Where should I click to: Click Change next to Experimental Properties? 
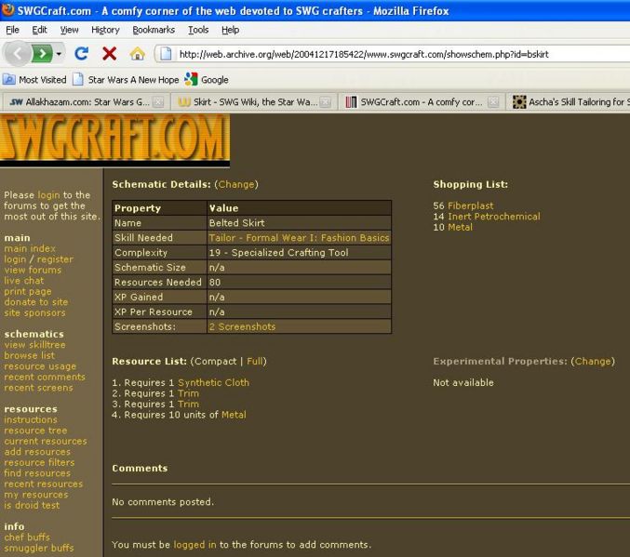tap(592, 361)
